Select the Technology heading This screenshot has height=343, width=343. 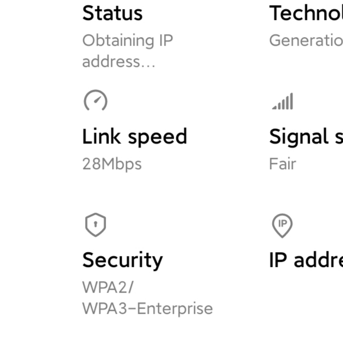(306, 13)
